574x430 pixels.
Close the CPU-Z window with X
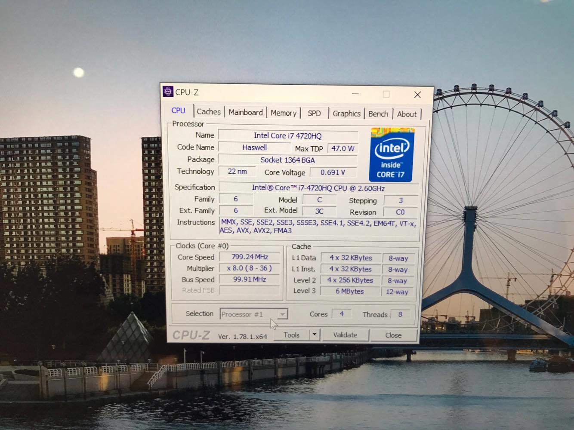point(417,95)
